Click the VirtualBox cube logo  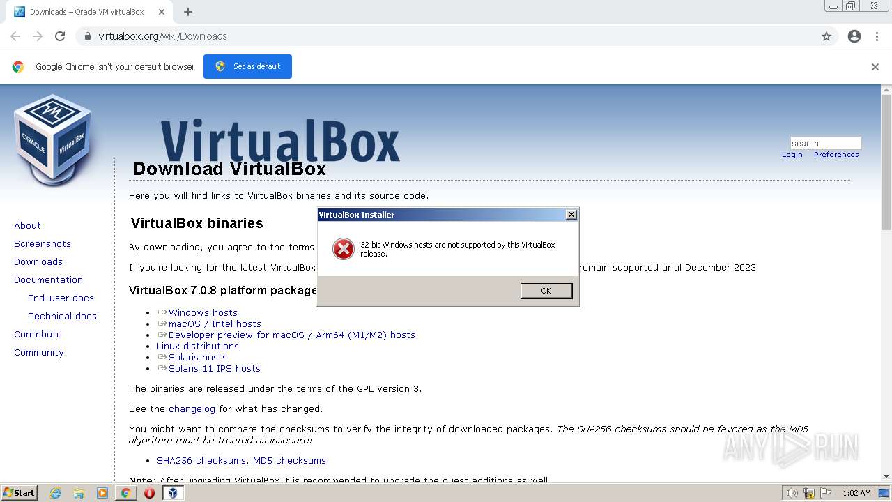tap(53, 139)
